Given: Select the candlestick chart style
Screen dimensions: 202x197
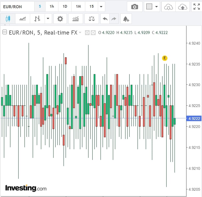Looking at the screenshot, I should tap(7, 19).
